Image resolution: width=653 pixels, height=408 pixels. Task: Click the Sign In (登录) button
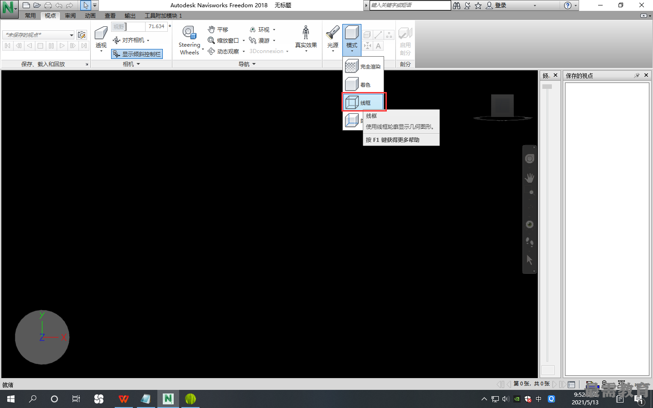497,5
